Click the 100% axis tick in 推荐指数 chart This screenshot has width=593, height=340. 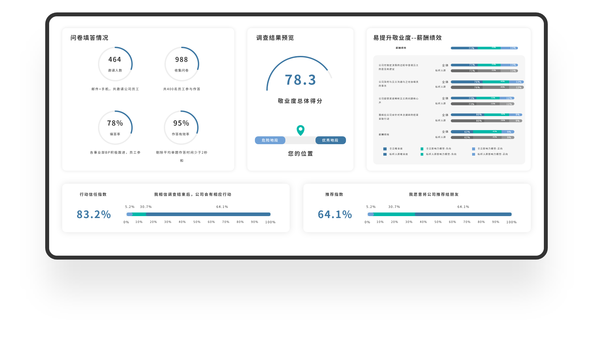tap(511, 222)
